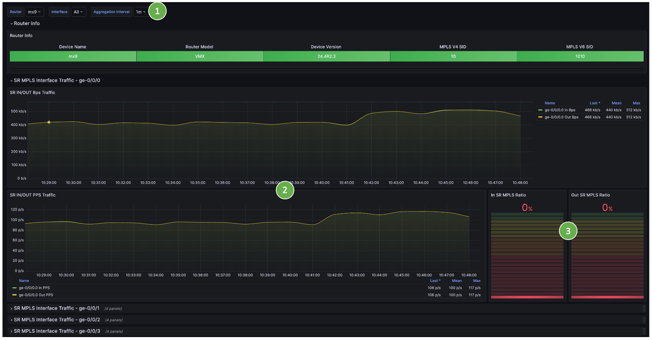Expand the ge-0/0/2 SR MPLS row
Screen dimensions: 652x340
click(56, 320)
